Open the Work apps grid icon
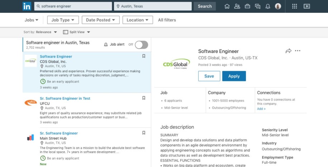328x167 pixels. (295, 6)
